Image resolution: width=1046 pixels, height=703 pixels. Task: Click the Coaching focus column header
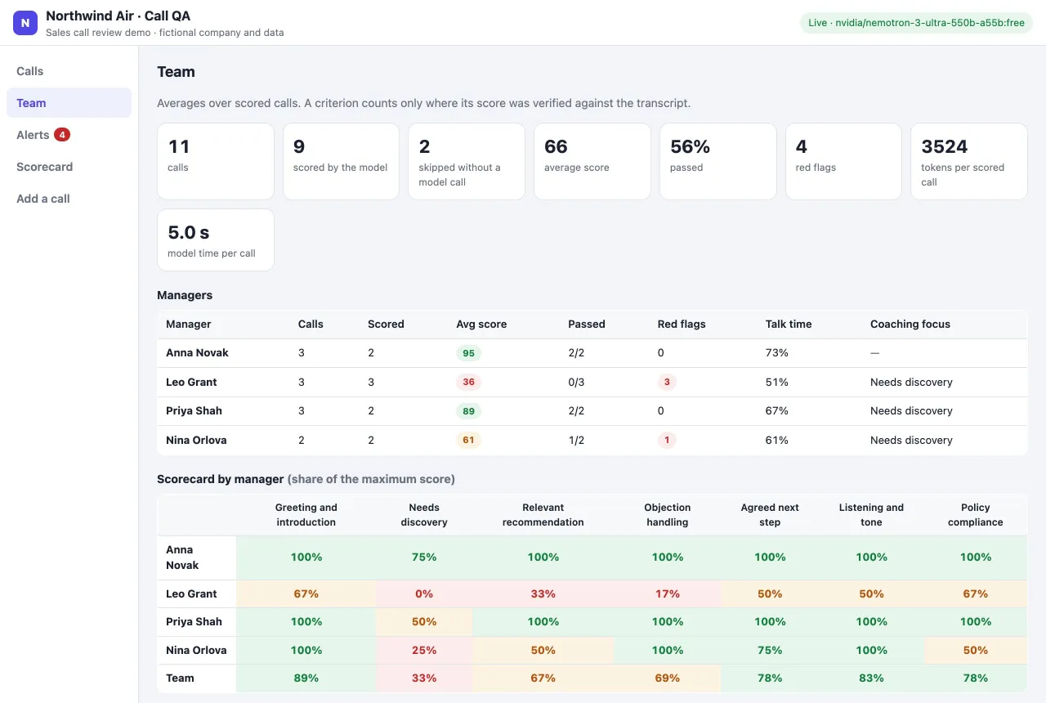(910, 325)
